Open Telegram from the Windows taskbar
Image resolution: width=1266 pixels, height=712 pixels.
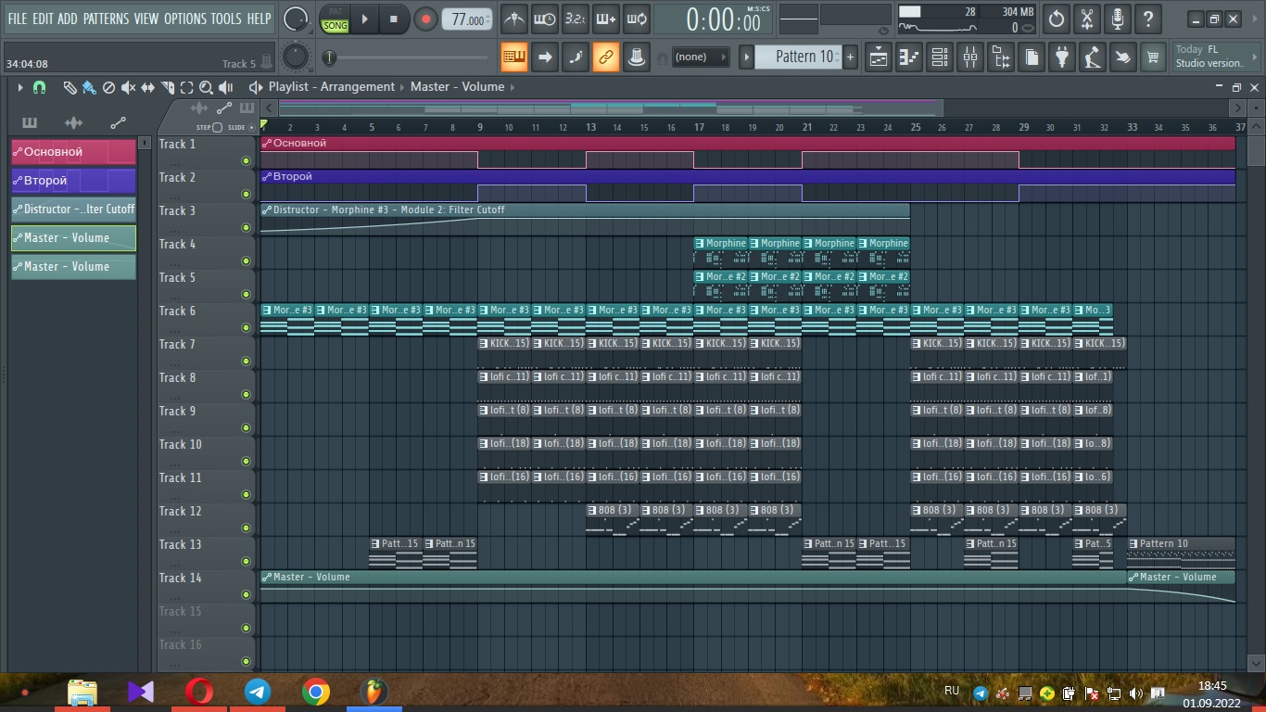point(258,692)
